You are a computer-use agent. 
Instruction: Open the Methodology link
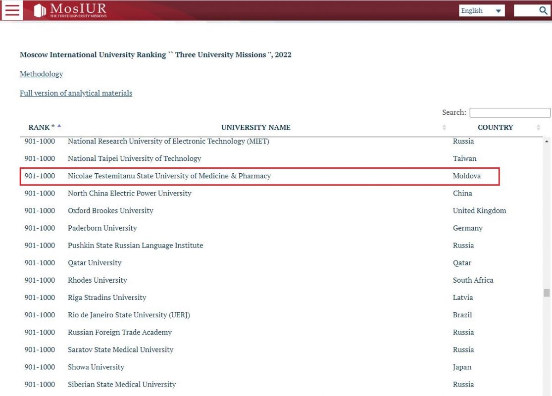[x=42, y=74]
